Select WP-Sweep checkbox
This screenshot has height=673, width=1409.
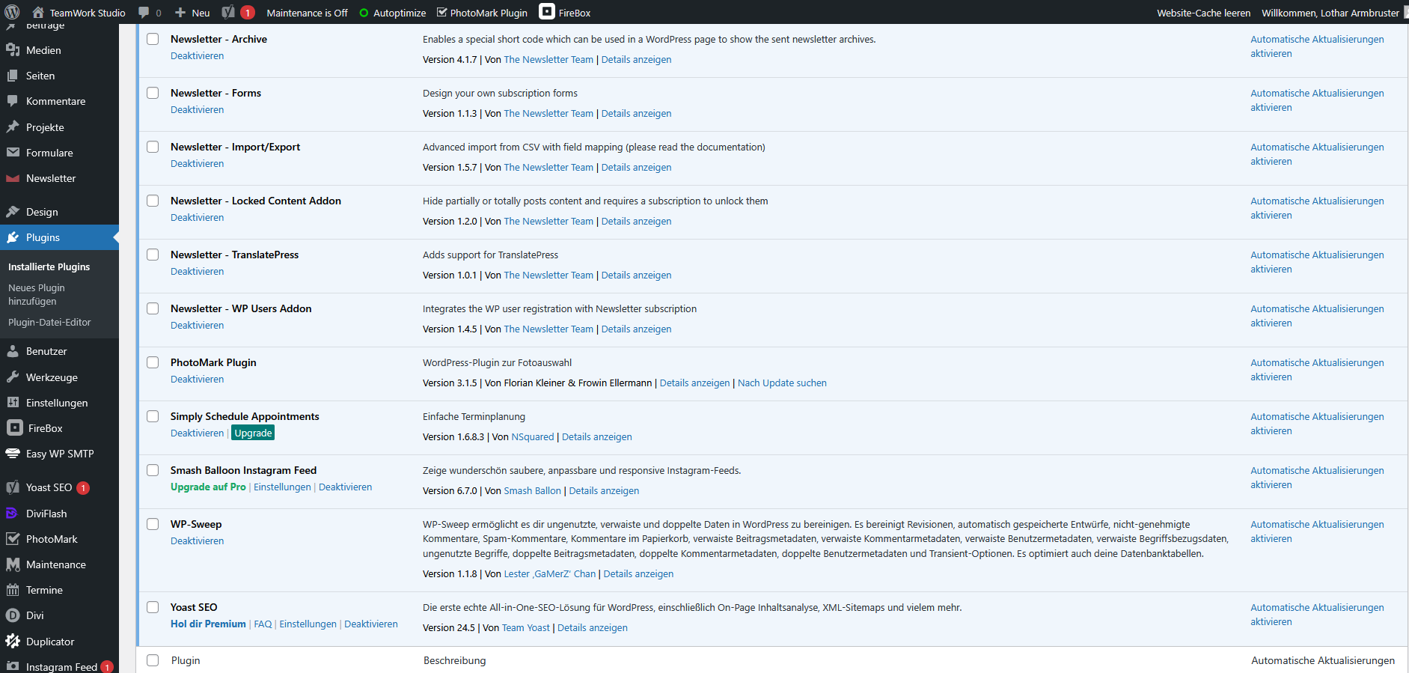(x=153, y=524)
